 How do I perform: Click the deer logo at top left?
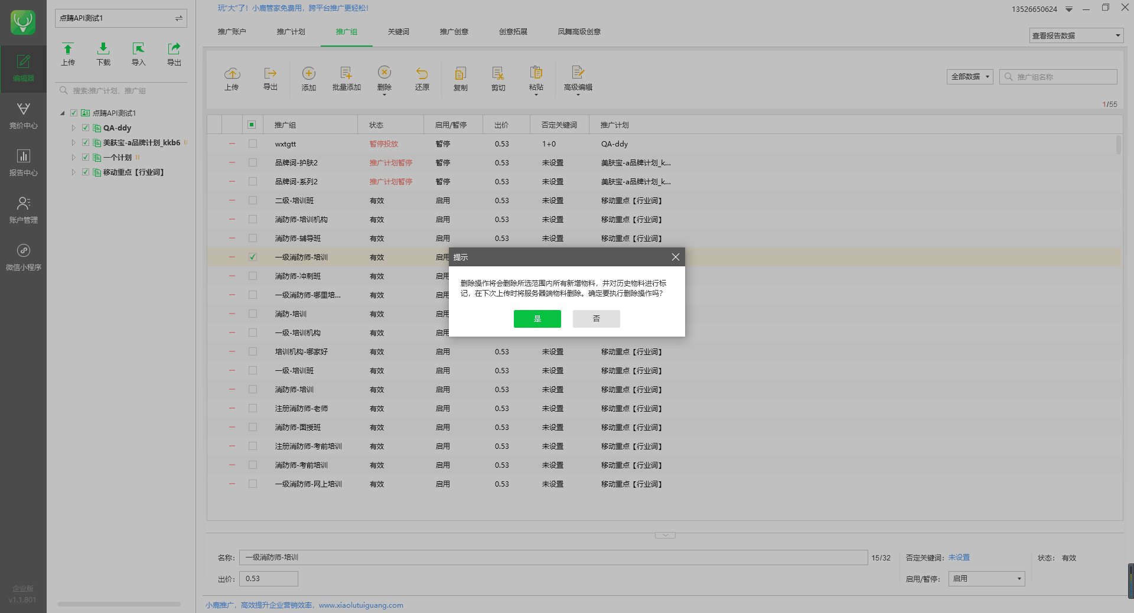pyautogui.click(x=23, y=22)
